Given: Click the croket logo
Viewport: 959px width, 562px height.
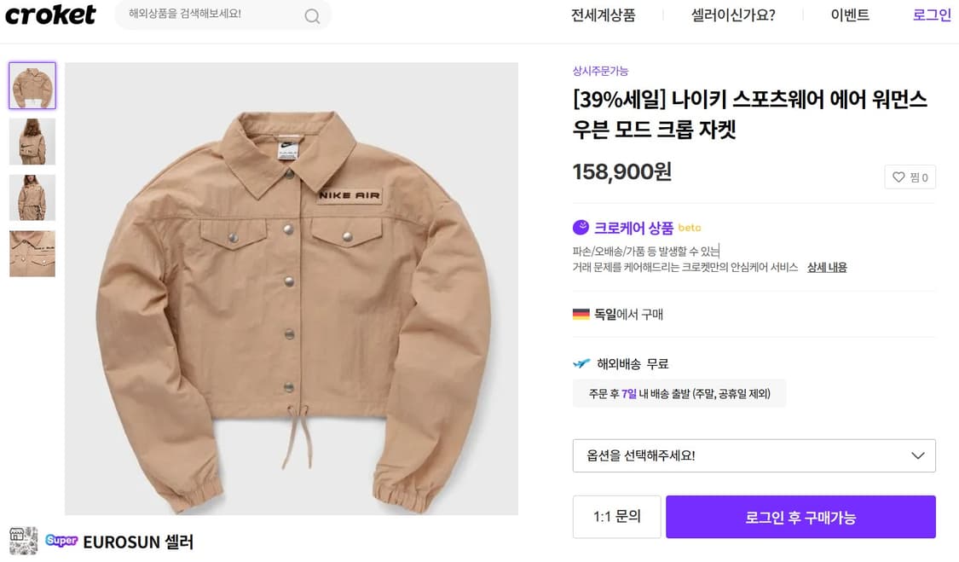Looking at the screenshot, I should coord(49,14).
